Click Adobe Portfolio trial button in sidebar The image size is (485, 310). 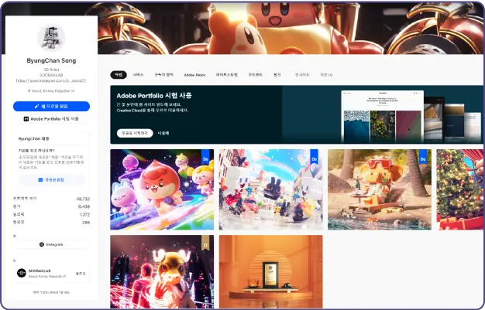tap(51, 119)
